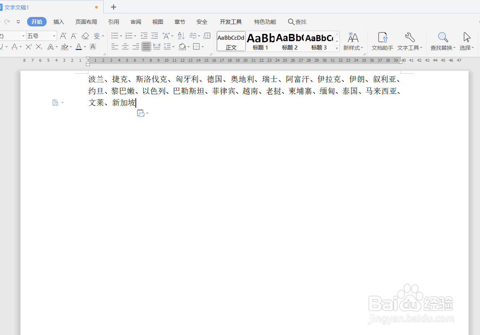This screenshot has width=480, height=335.
Task: Open the 开发工具 tab
Action: tap(231, 22)
